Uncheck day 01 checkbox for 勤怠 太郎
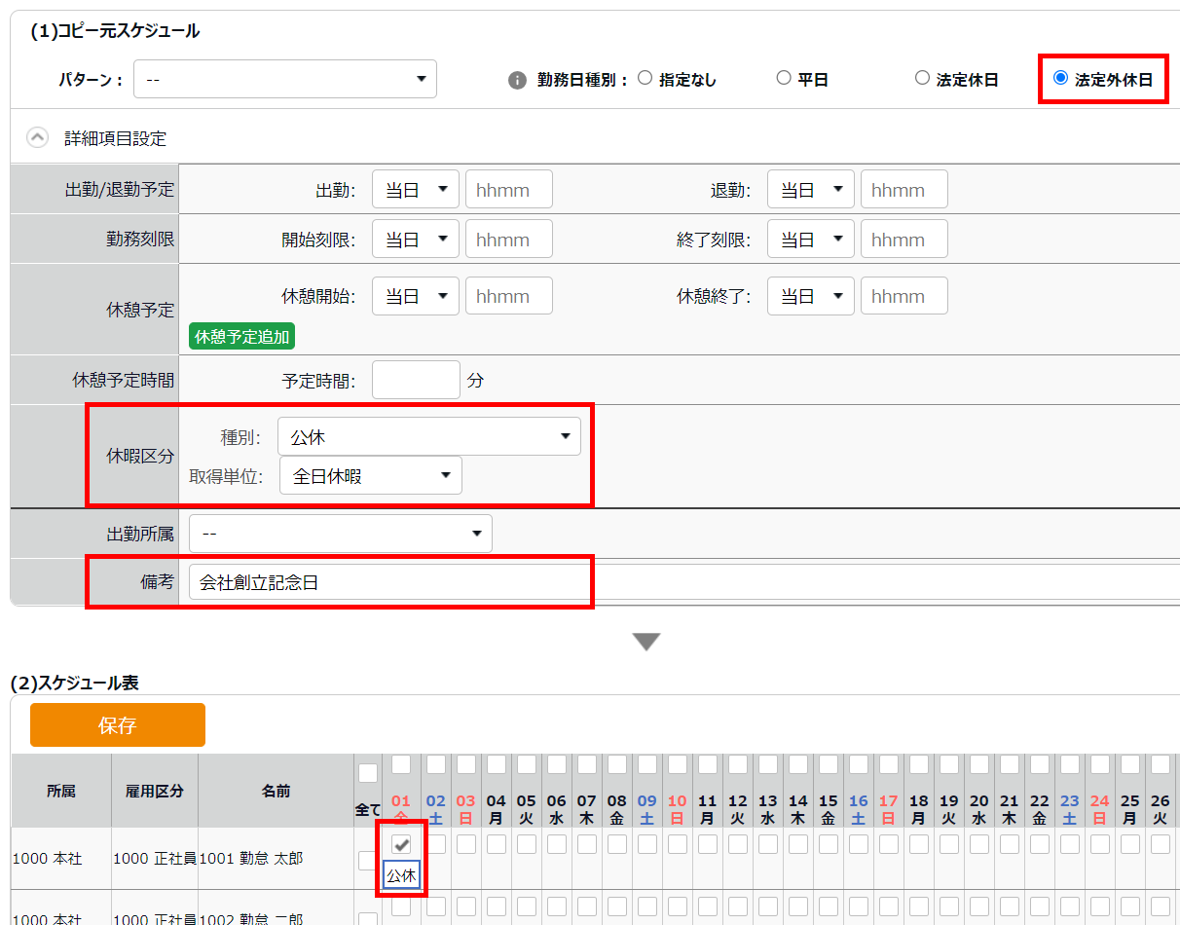Viewport: 1180px width, 925px height. pos(401,844)
